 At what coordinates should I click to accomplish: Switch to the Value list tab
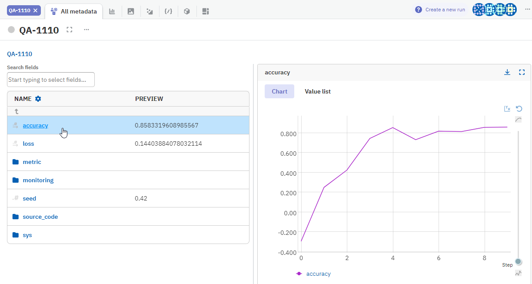[x=317, y=91]
